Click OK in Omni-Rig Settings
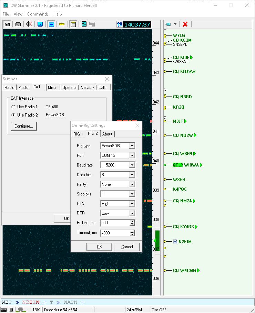The width and height of the screenshot is (255, 313). (99, 247)
